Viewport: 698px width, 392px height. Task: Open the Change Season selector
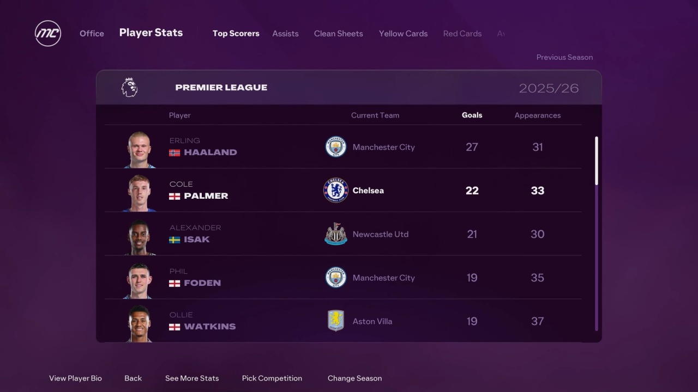354,378
